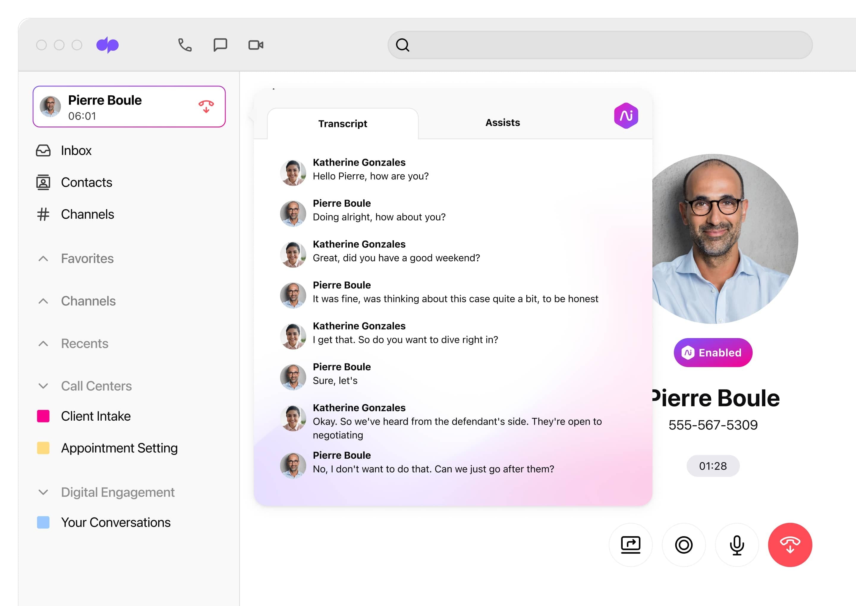Click the red hang up call button

pos(790,544)
